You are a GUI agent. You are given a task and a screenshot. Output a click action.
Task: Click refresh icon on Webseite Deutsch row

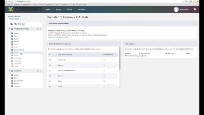tap(40, 29)
